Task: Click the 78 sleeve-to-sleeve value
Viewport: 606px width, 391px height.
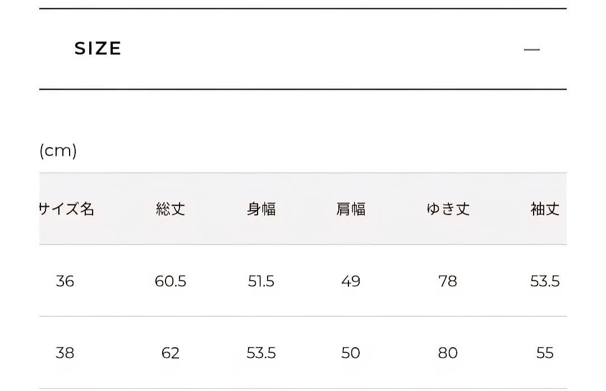Action: point(447,281)
